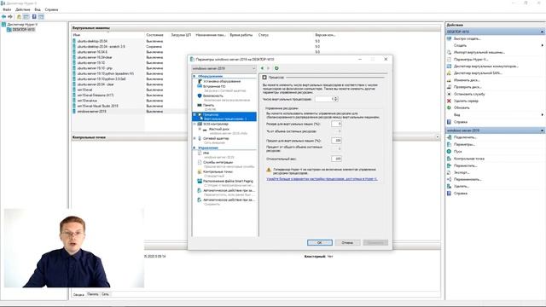Switch to Память tab at bottom
The image size is (546, 307).
point(93,294)
